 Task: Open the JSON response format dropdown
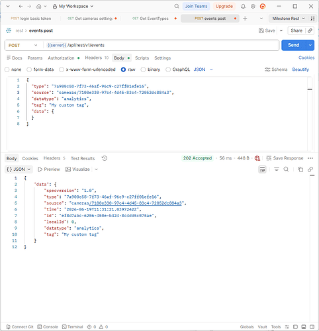pyautogui.click(x=19, y=169)
